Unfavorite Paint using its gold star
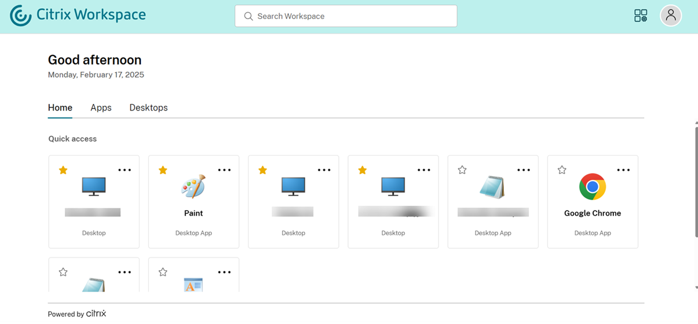 [163, 170]
